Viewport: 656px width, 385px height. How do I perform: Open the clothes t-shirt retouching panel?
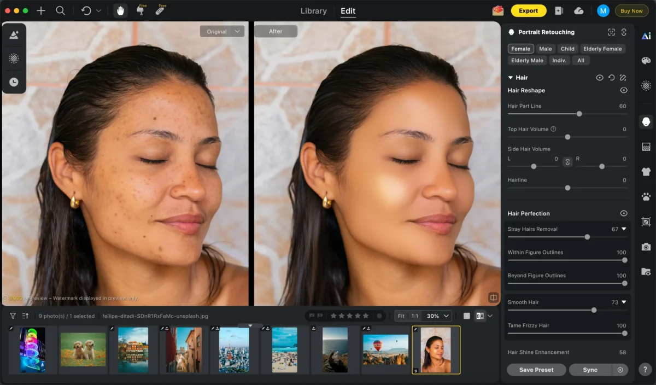pos(646,172)
